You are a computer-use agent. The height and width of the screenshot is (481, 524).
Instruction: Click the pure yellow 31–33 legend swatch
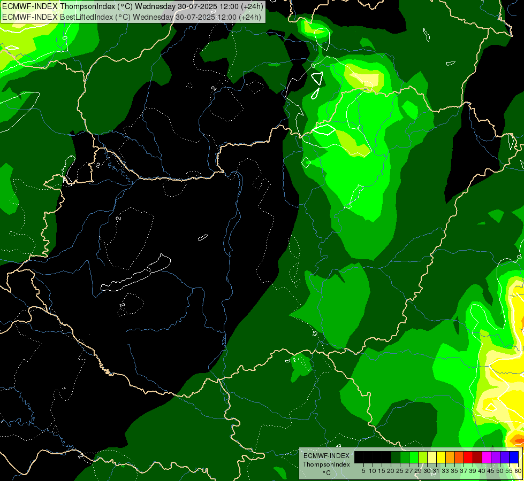click(x=441, y=457)
